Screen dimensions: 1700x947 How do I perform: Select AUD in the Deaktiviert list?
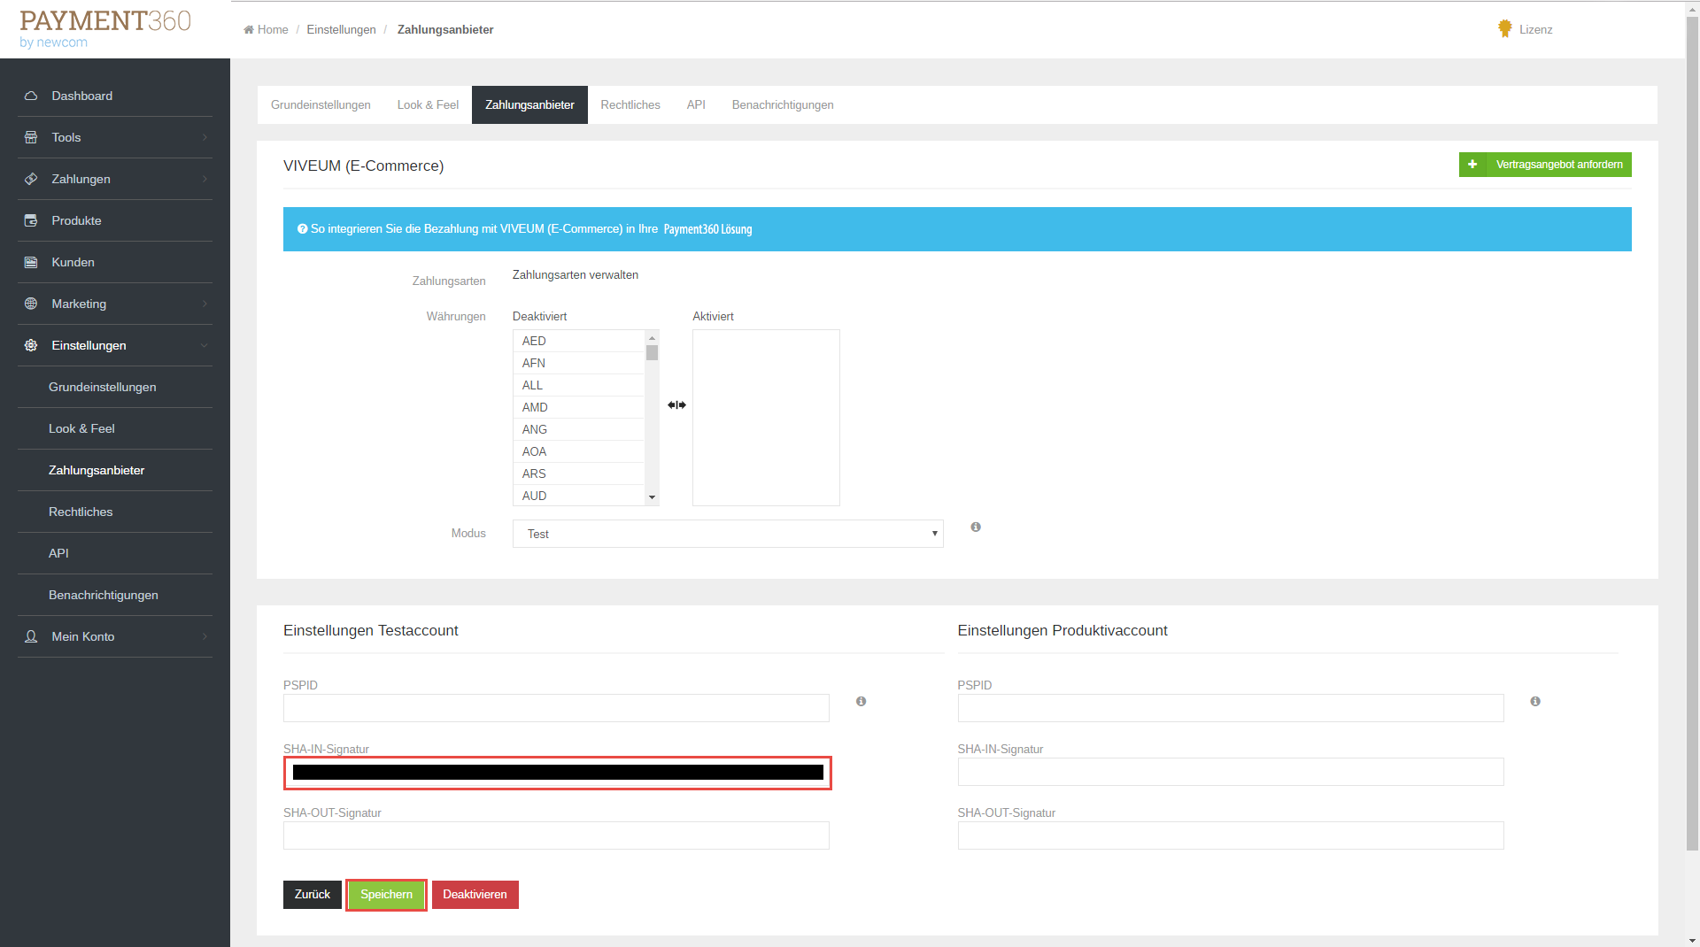(x=534, y=496)
